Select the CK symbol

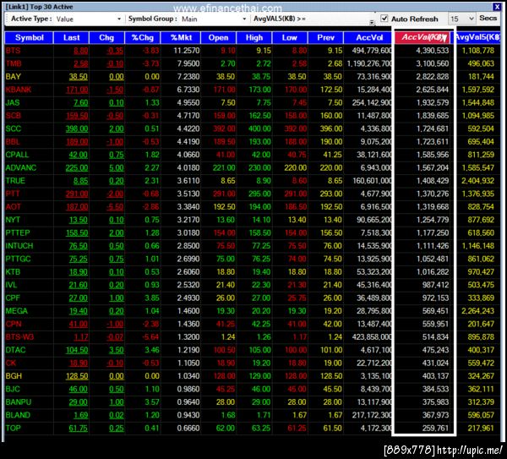[11, 363]
